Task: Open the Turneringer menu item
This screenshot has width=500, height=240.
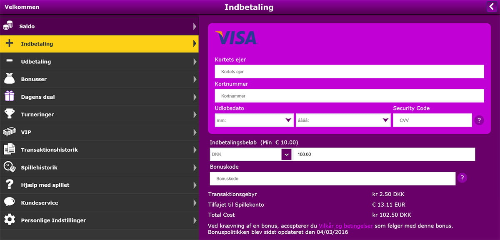Action: (x=99, y=114)
